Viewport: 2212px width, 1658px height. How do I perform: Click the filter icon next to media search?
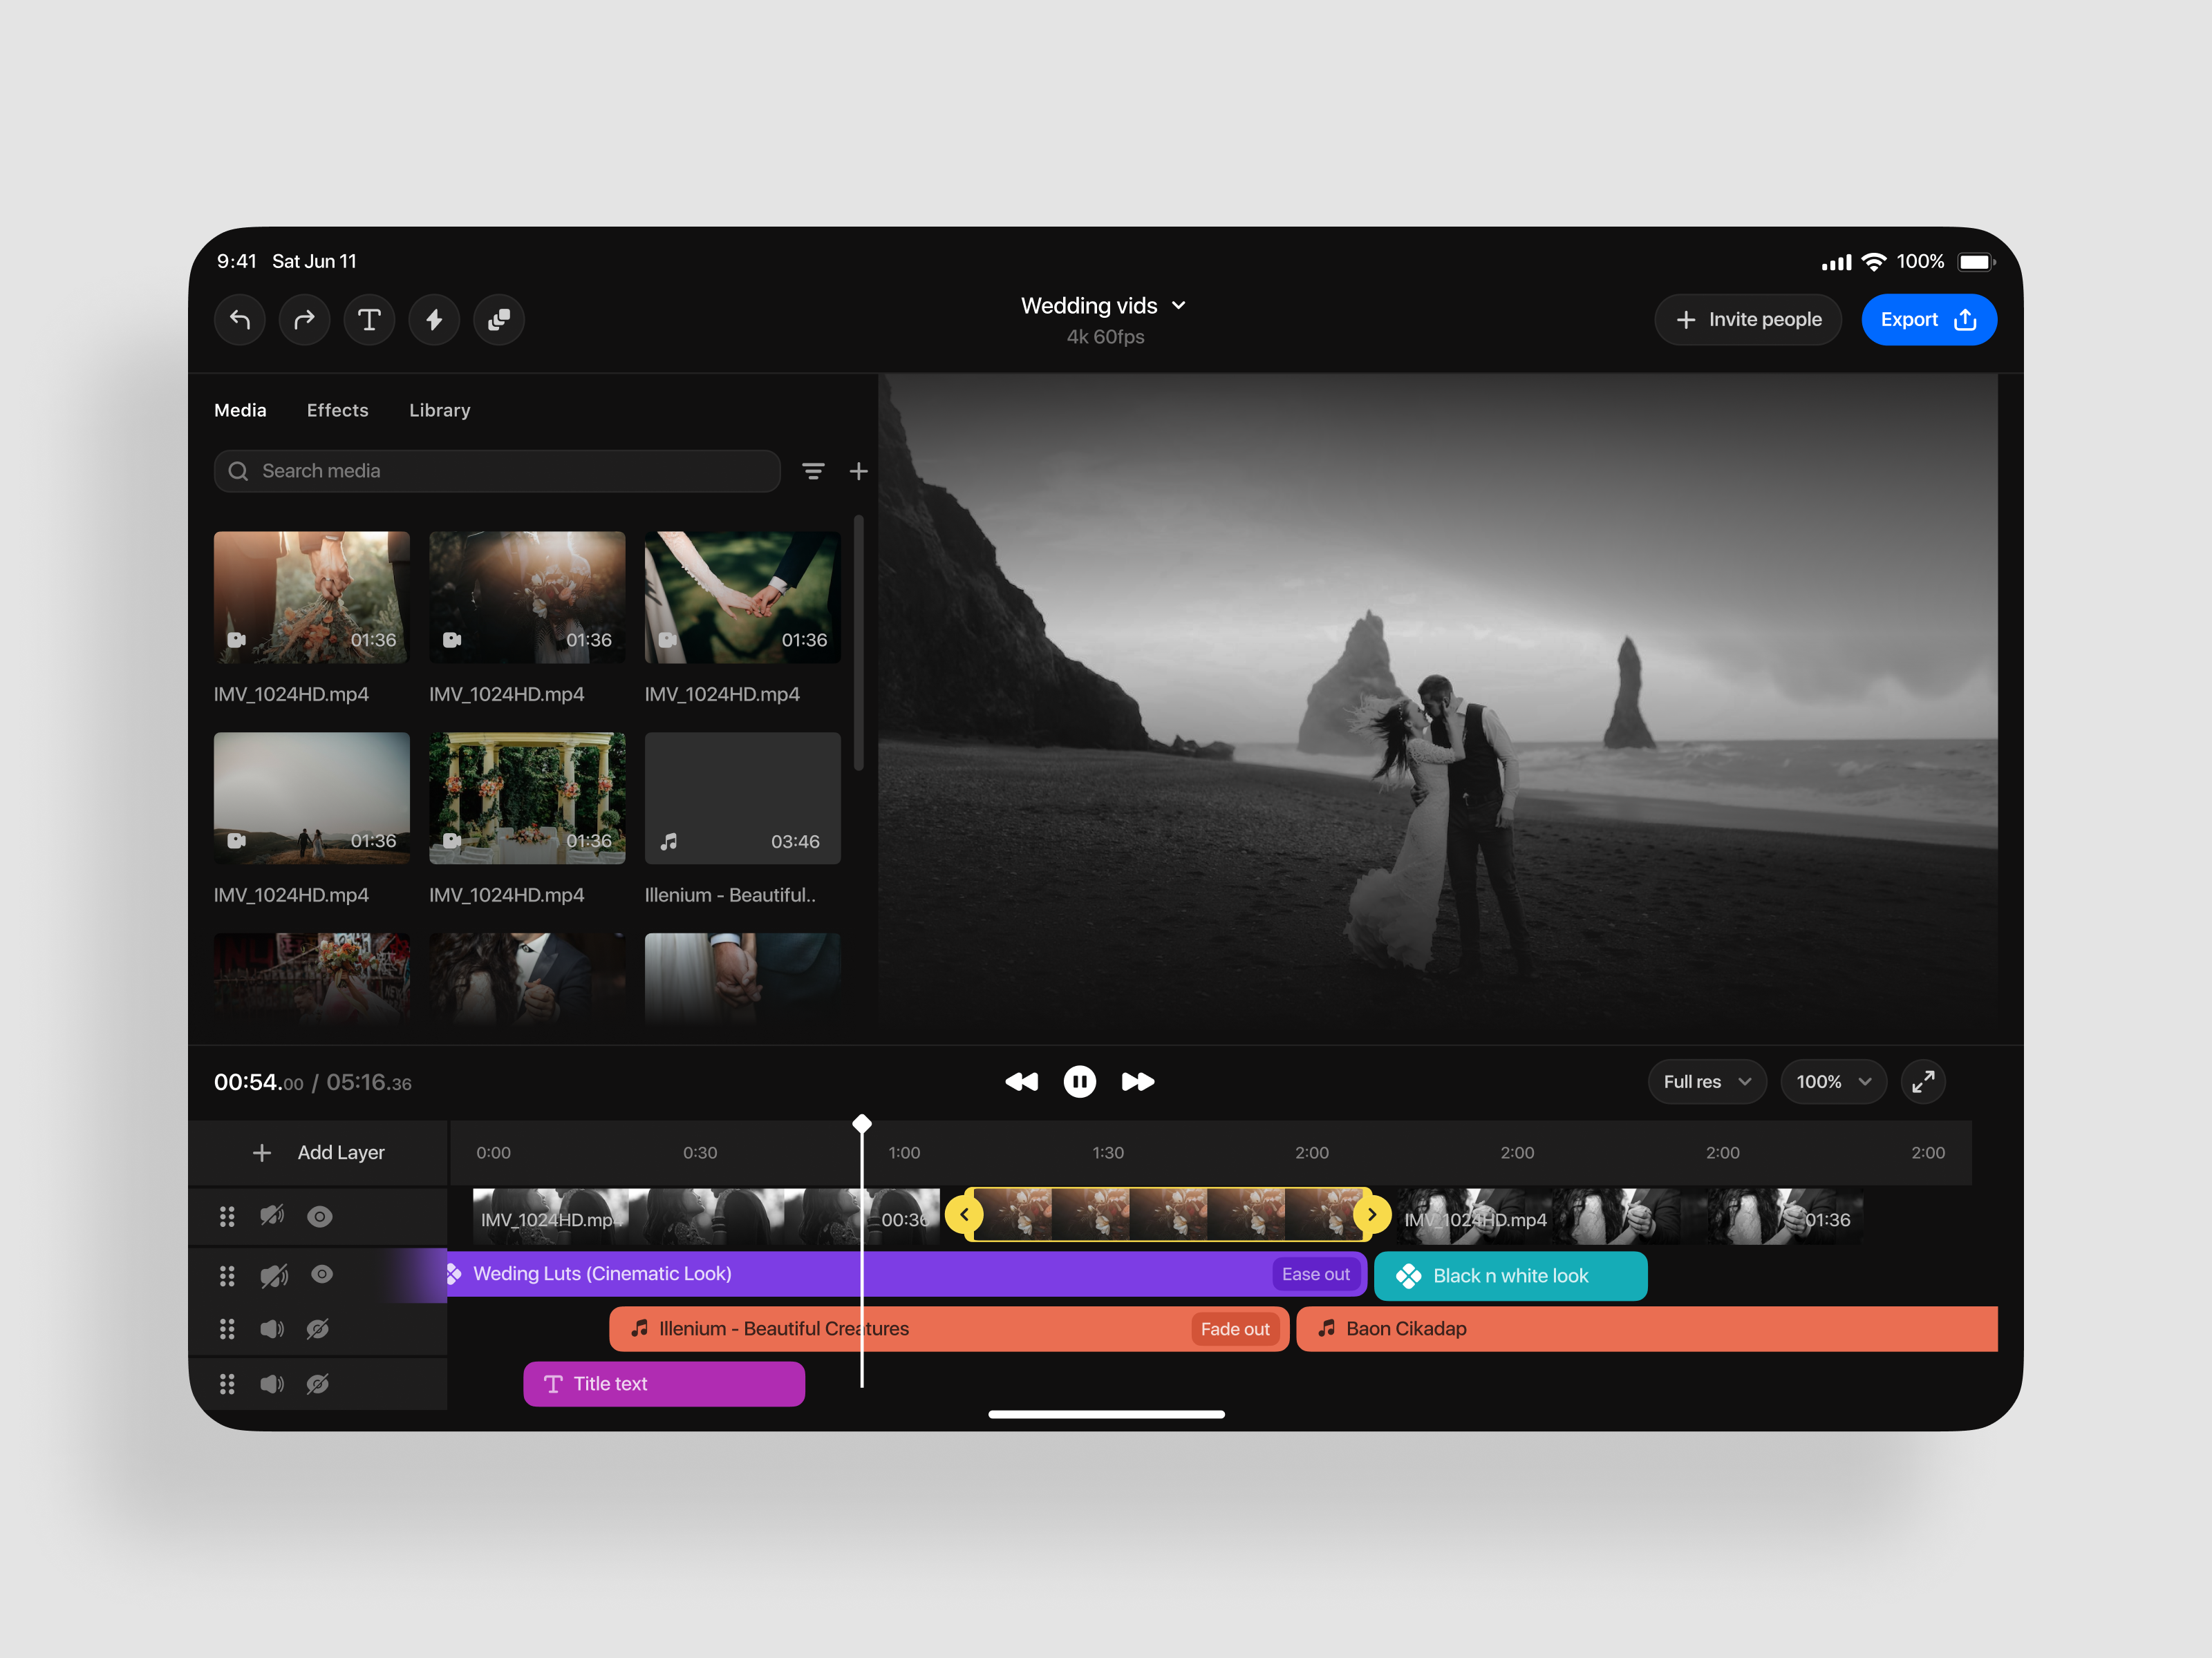pyautogui.click(x=814, y=470)
